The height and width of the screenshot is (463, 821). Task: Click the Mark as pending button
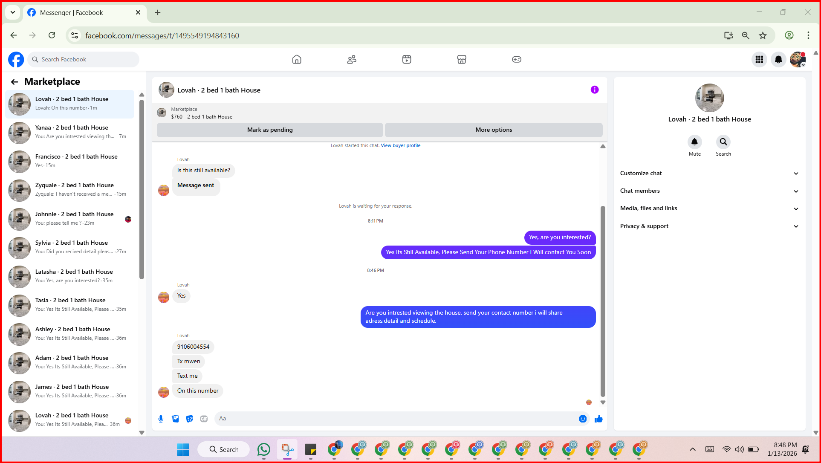click(270, 130)
